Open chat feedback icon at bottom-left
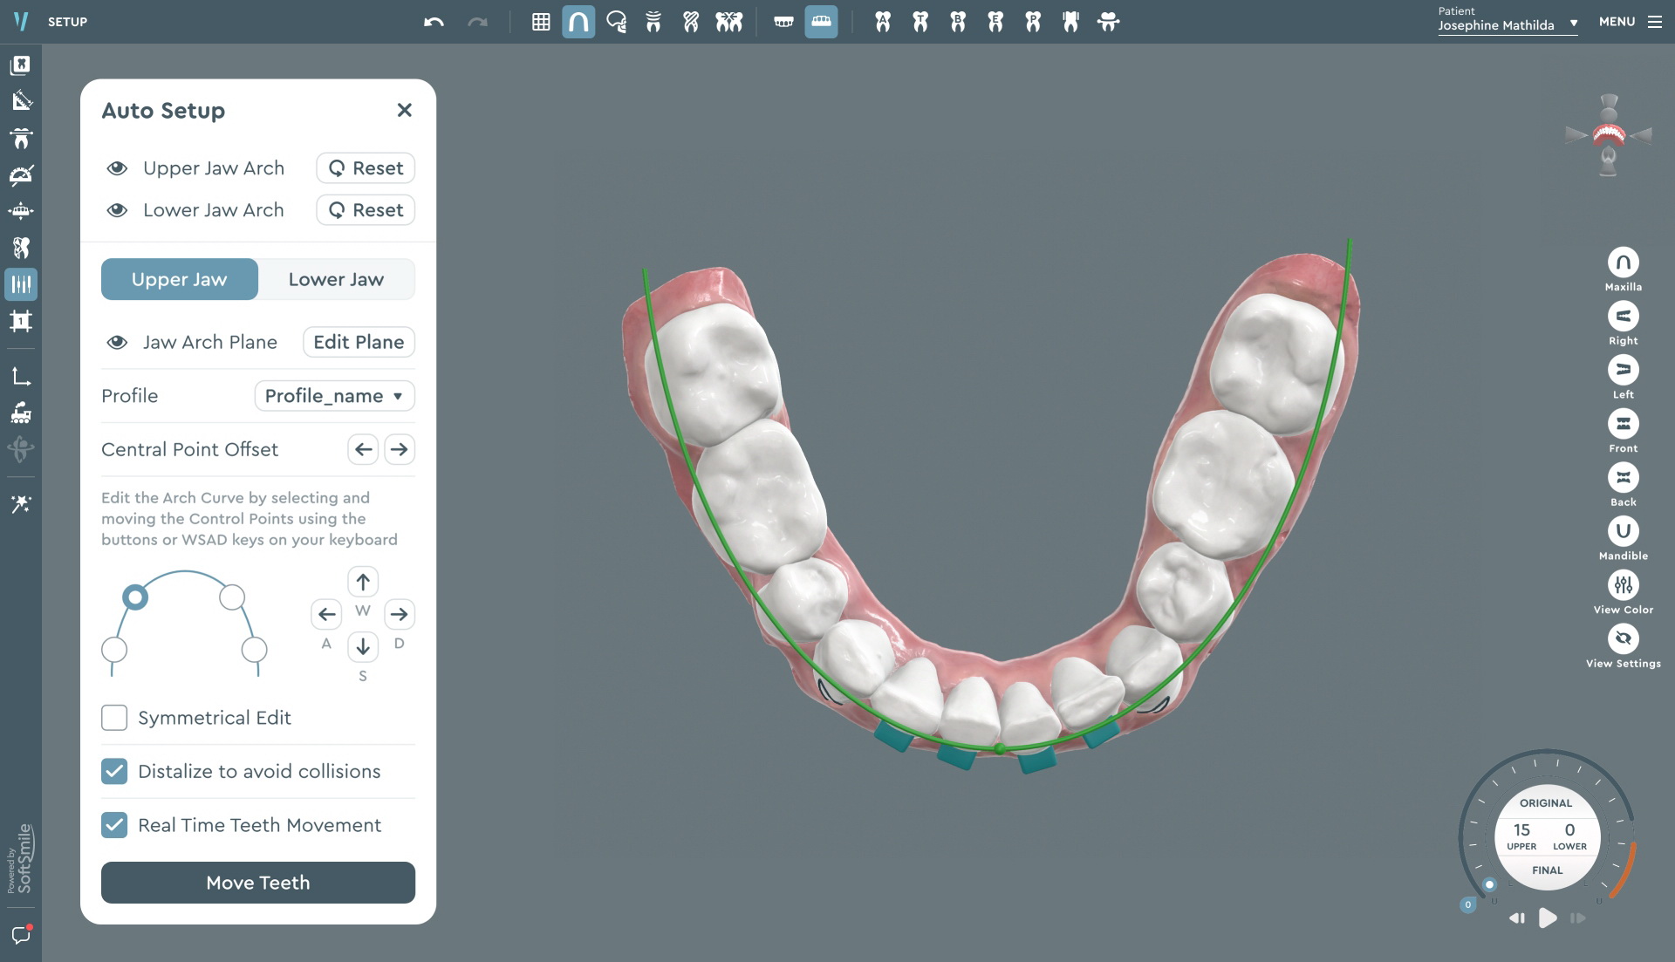 (x=21, y=935)
